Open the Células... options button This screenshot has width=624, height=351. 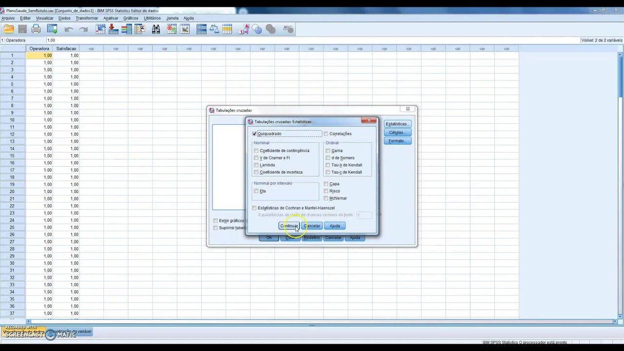click(x=397, y=133)
